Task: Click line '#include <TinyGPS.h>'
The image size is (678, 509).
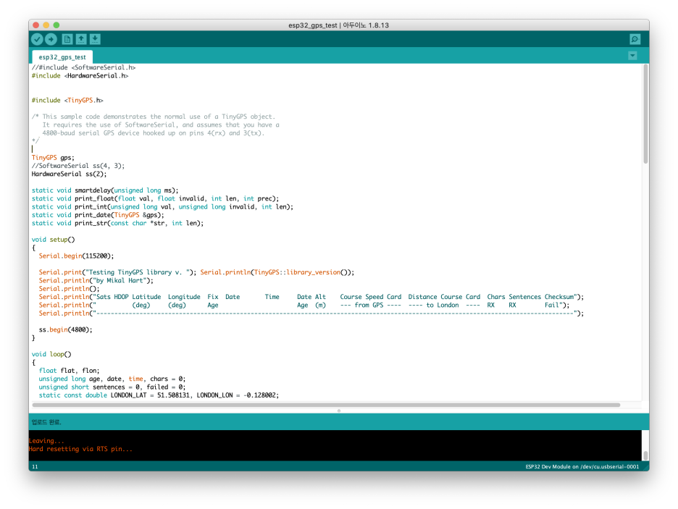Action: [x=67, y=100]
